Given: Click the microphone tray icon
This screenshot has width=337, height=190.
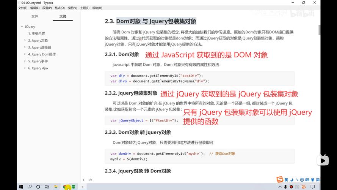Looking at the screenshot, I should [x=285, y=187].
